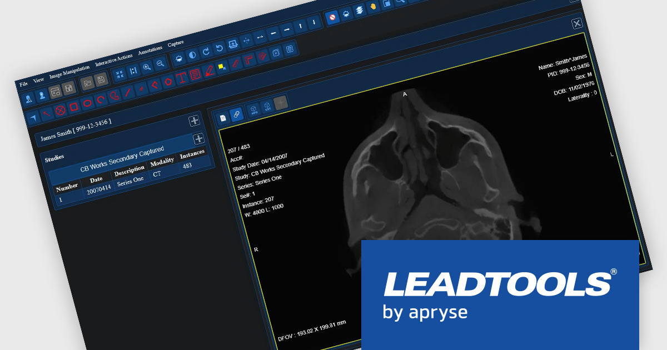667x350 pixels.
Task: Close the viewer panel with X button
Action: [x=577, y=23]
